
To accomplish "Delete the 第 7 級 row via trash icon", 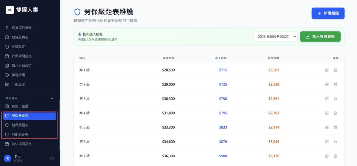I will click(x=335, y=156).
